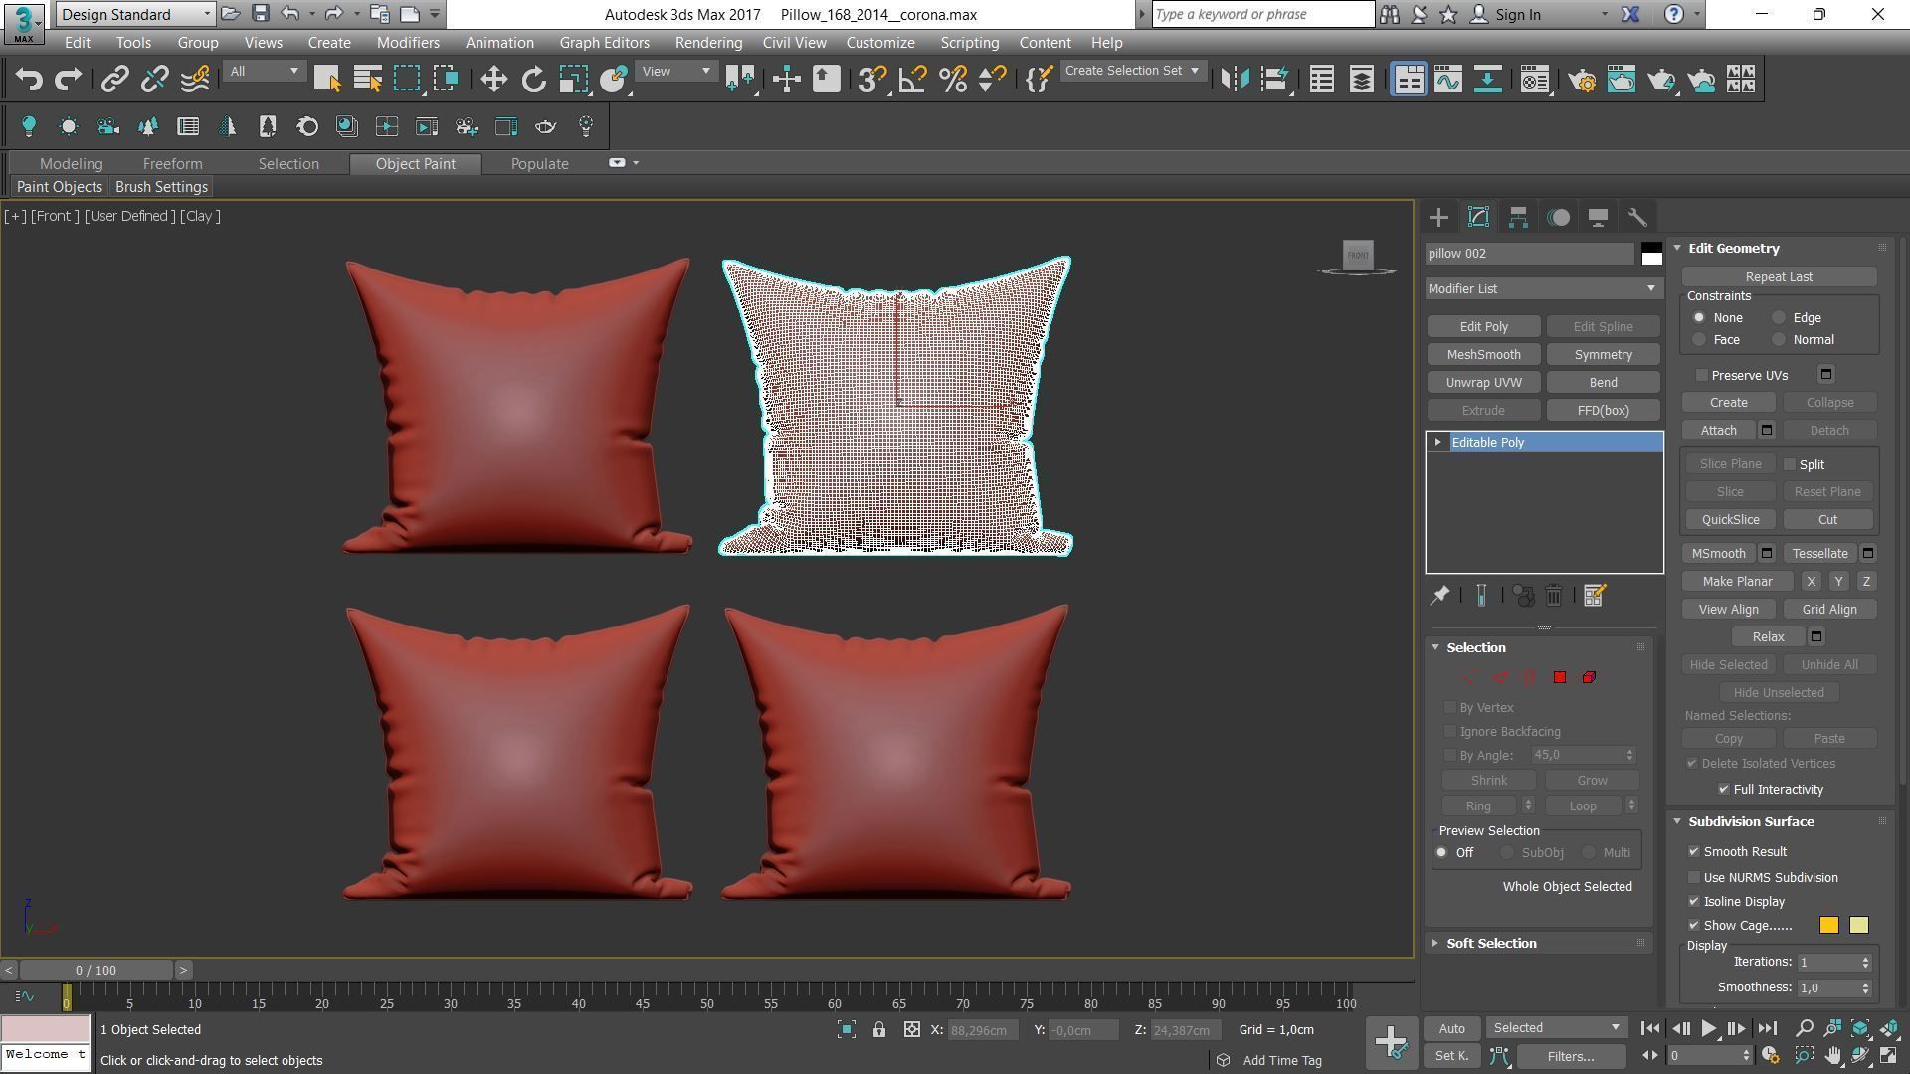Select the Face constraint radio button
The width and height of the screenshot is (1910, 1074).
1699,340
